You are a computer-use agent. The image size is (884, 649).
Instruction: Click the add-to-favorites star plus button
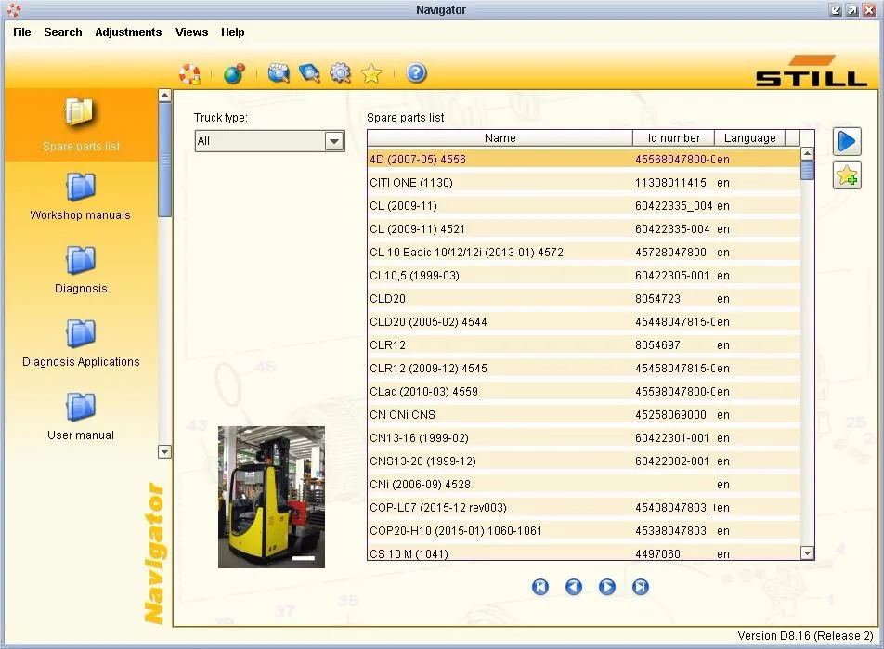pos(847,175)
